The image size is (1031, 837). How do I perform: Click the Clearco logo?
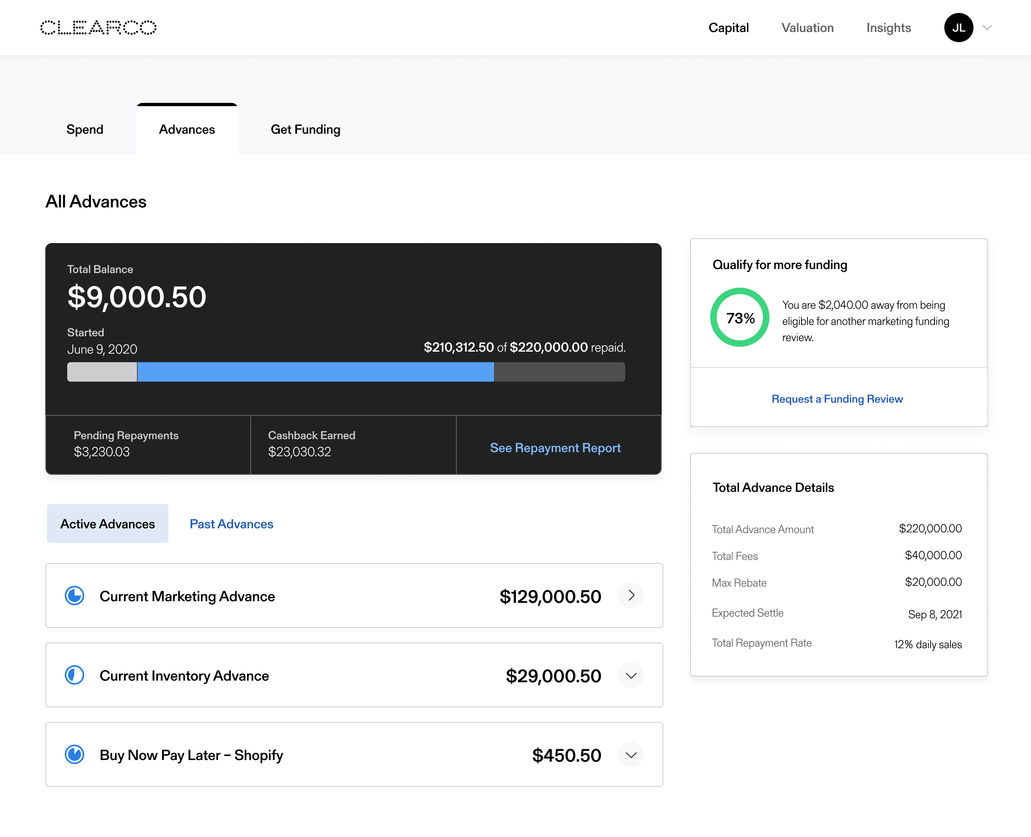pyautogui.click(x=98, y=28)
